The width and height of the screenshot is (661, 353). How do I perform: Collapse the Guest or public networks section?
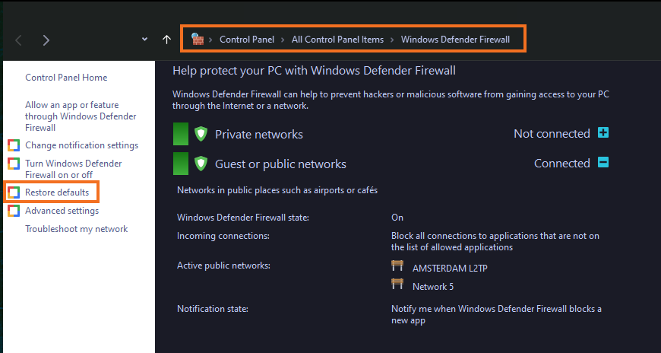click(603, 162)
